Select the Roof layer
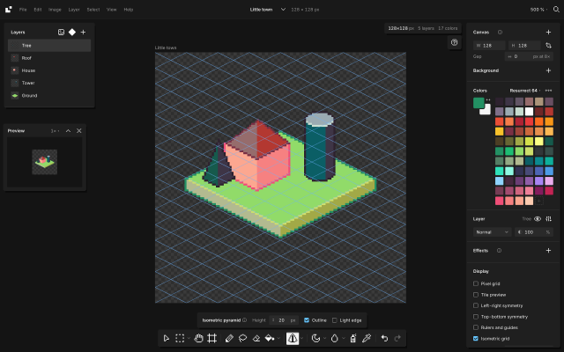The width and height of the screenshot is (564, 352). [49, 58]
